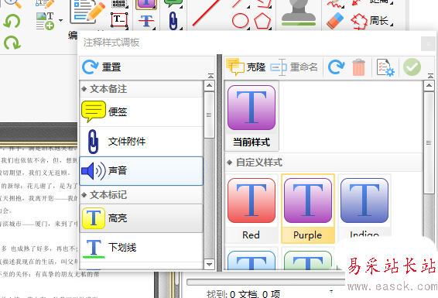Open the oval tool dropdown arrow
The width and height of the screenshot is (438, 298).
[248, 28]
